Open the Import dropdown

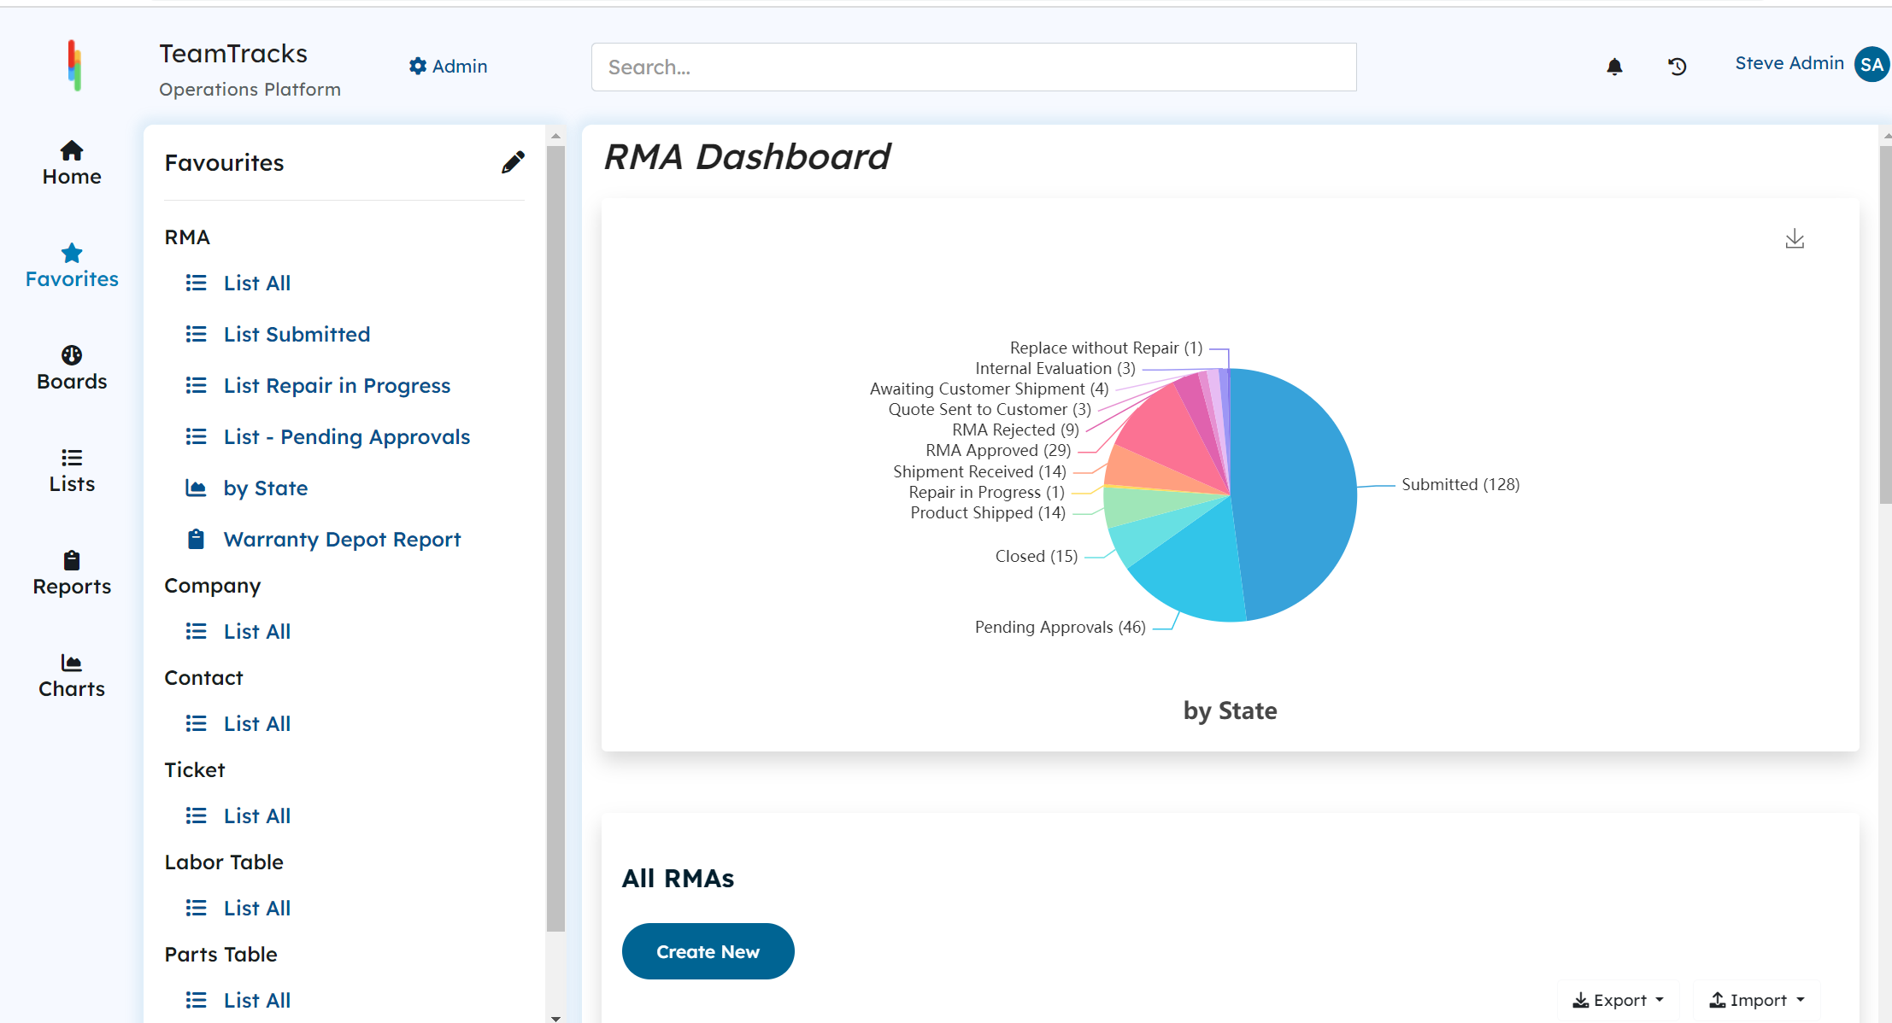(x=1756, y=999)
